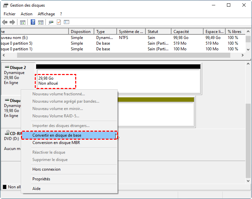252x199 pixels.
Task: Select Convertir en disque de base
Action: [57, 135]
